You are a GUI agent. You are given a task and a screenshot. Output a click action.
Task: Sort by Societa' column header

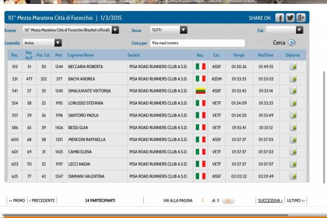click(x=134, y=55)
